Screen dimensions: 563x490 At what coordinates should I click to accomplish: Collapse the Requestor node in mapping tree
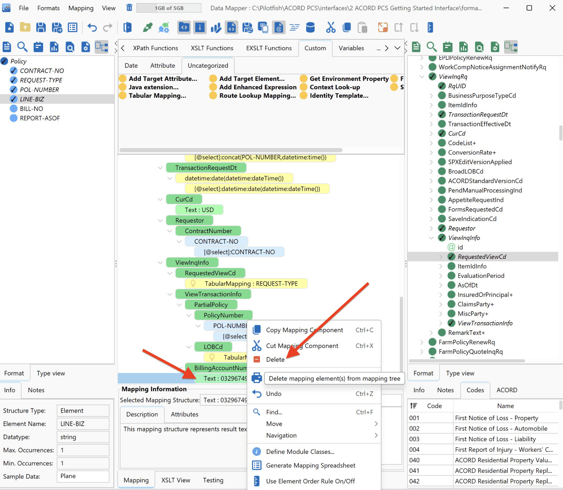[160, 221]
